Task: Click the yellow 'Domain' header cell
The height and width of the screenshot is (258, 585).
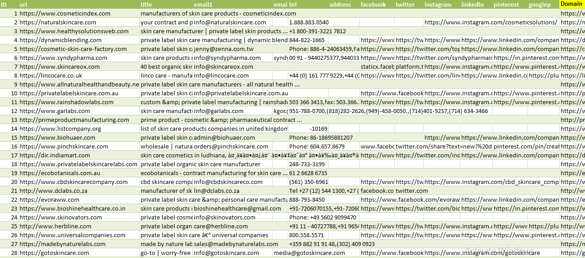Action: (572, 4)
